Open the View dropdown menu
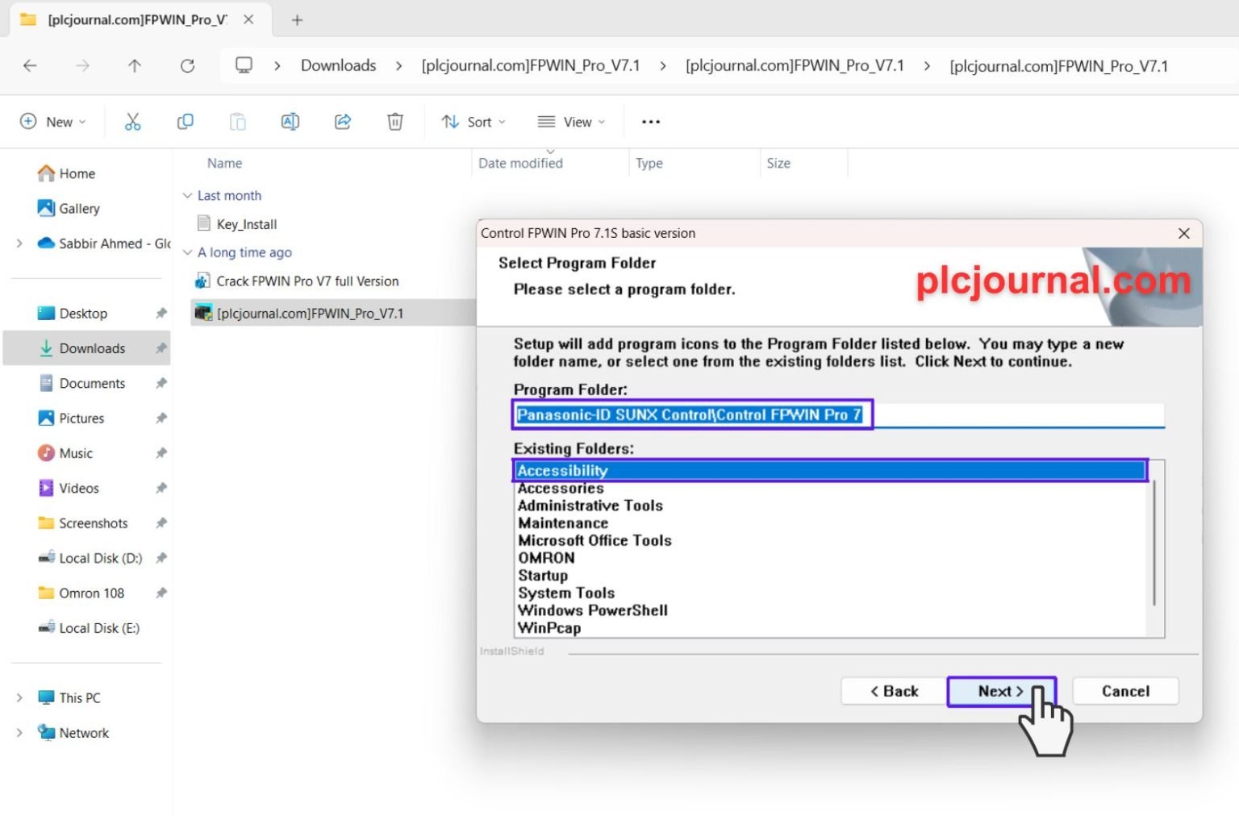Viewport: 1239px width, 816px height. tap(571, 121)
